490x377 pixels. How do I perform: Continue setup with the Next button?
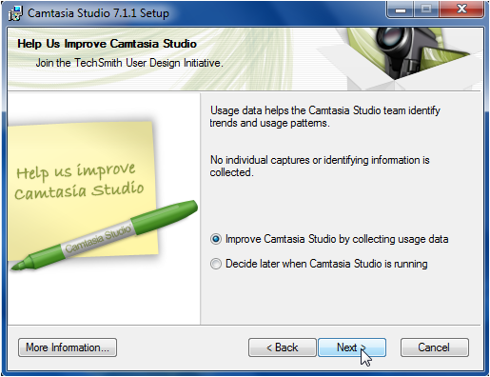352,347
